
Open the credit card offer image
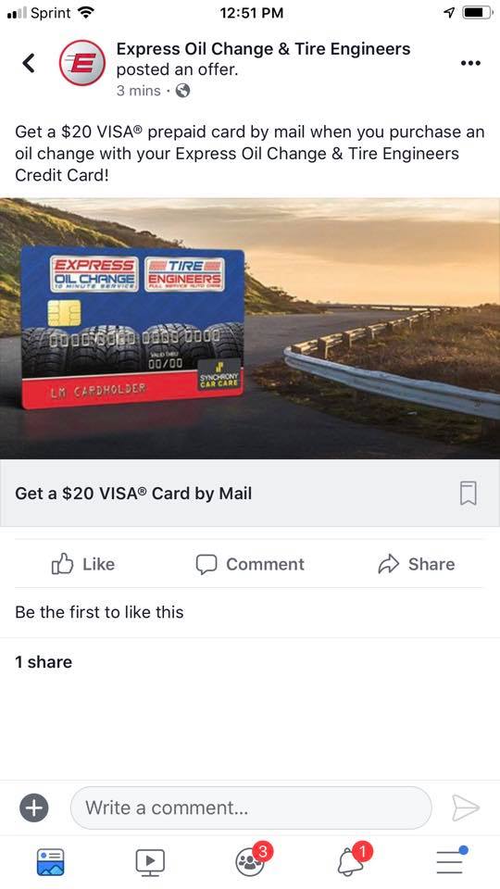tap(250, 328)
